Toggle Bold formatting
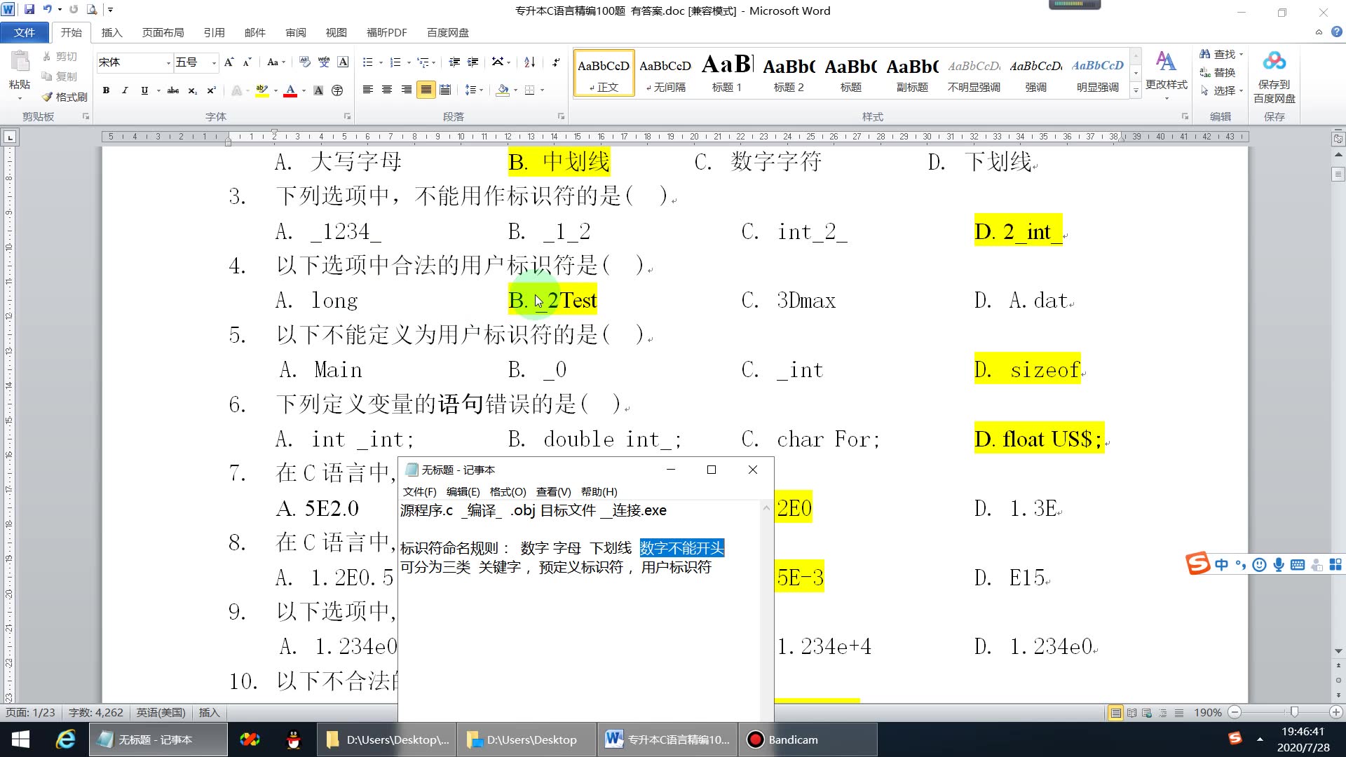This screenshot has height=757, width=1346. (106, 90)
